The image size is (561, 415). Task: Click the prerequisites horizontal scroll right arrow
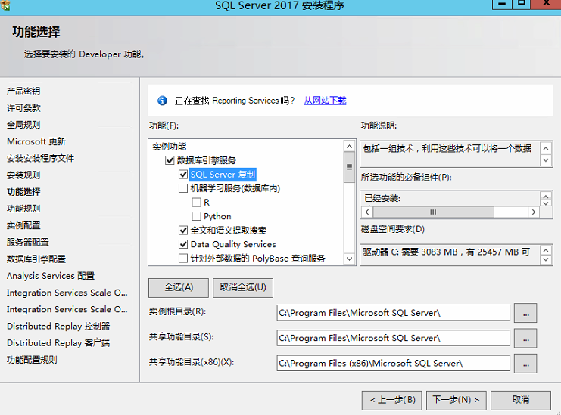point(534,212)
